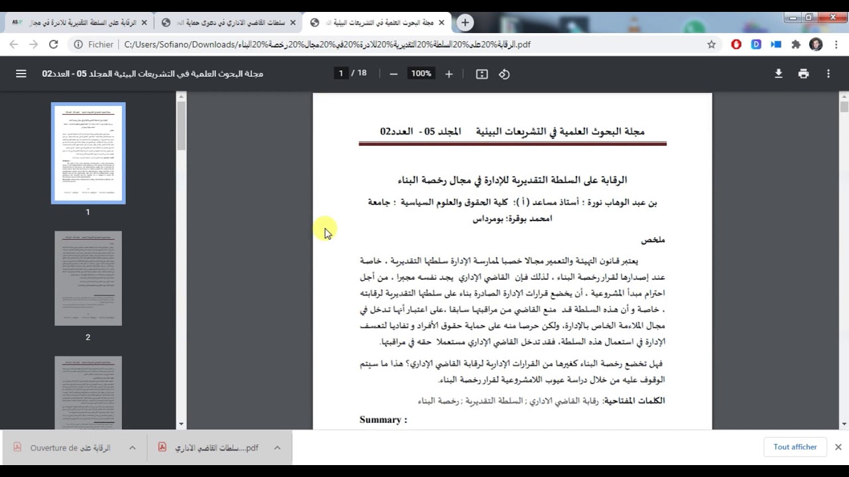The height and width of the screenshot is (477, 849).
Task: Click the blue D extension icon
Action: click(x=756, y=44)
